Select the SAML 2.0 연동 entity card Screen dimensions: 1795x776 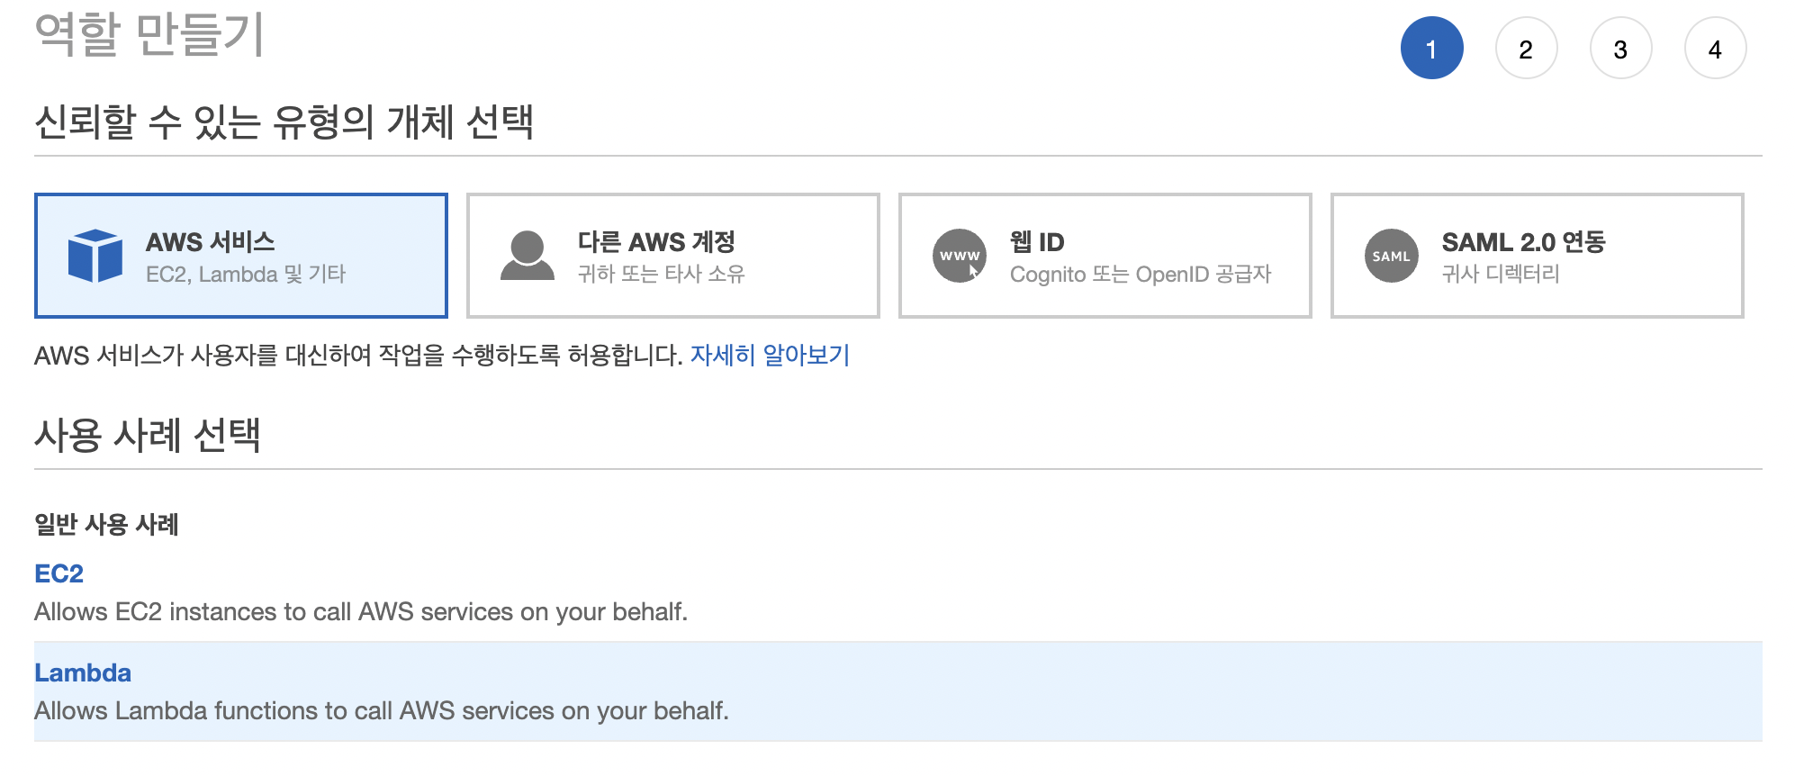point(1538,256)
